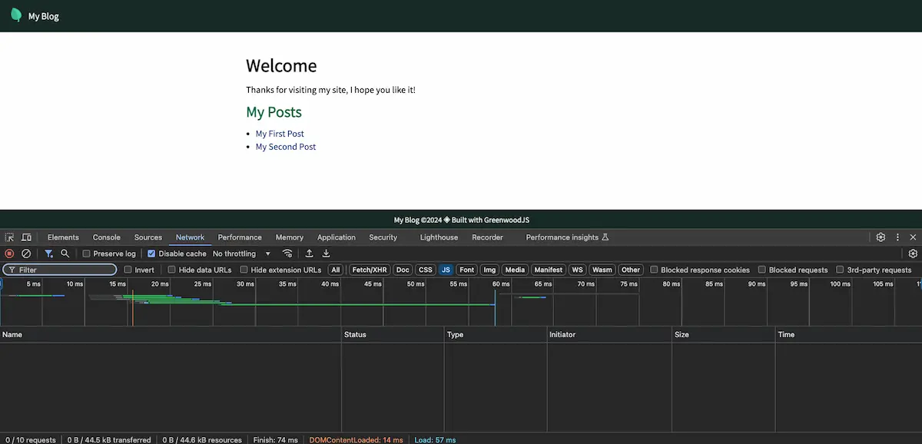922x444 pixels.
Task: Toggle the network filter bar funnel icon
Action: click(x=48, y=253)
